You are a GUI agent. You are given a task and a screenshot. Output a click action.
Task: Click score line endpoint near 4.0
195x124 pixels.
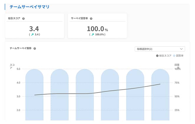[x=160, y=84]
